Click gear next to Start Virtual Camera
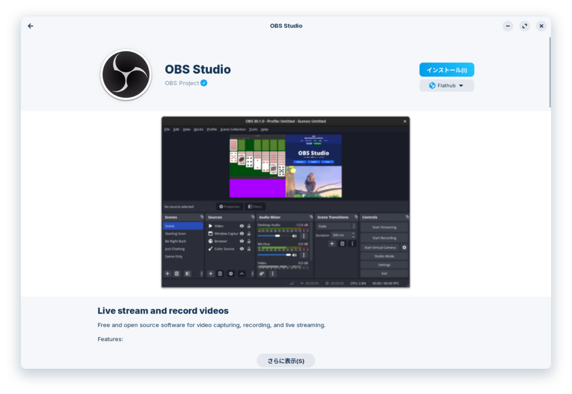The image size is (572, 394). 404,247
